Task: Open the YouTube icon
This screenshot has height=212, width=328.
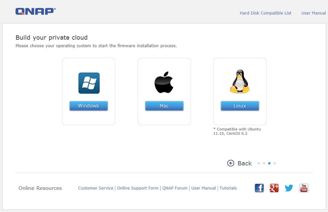Action: 304,188
